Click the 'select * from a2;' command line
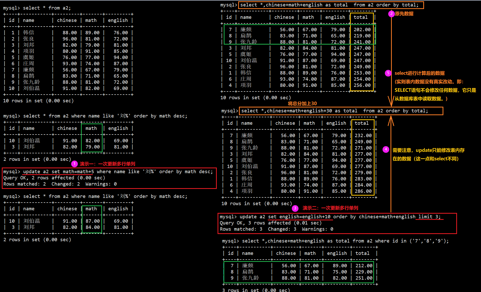 37,8
